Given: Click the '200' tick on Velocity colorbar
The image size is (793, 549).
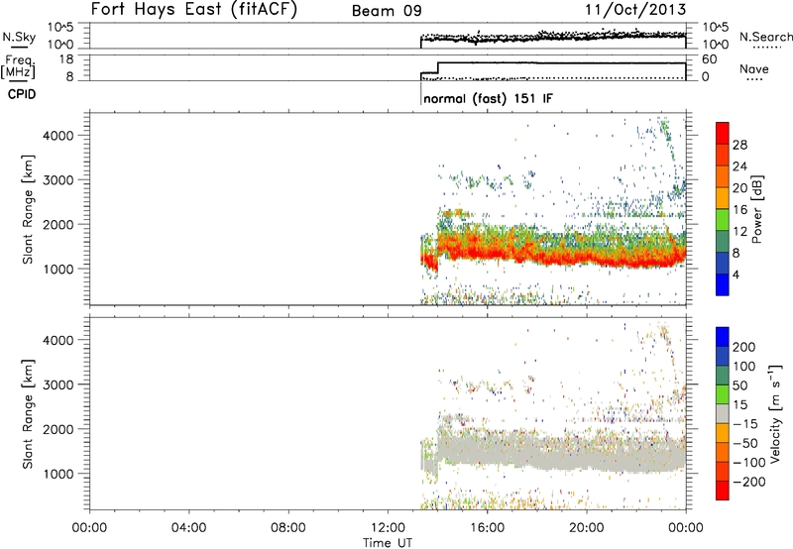Looking at the screenshot, I should [744, 347].
